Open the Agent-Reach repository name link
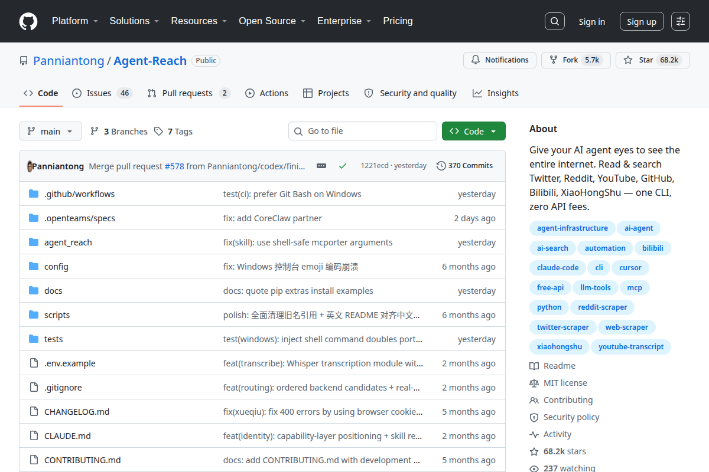 tap(150, 61)
